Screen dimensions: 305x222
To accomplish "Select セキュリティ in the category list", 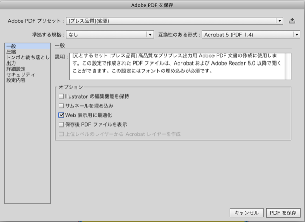I will point(27,74).
